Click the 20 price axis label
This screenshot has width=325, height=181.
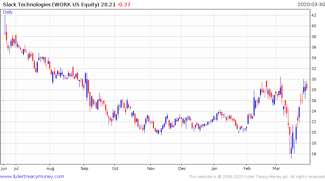(314, 133)
